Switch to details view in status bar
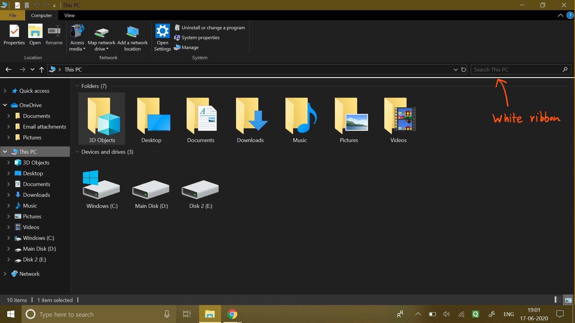575x323 pixels. 558,300
